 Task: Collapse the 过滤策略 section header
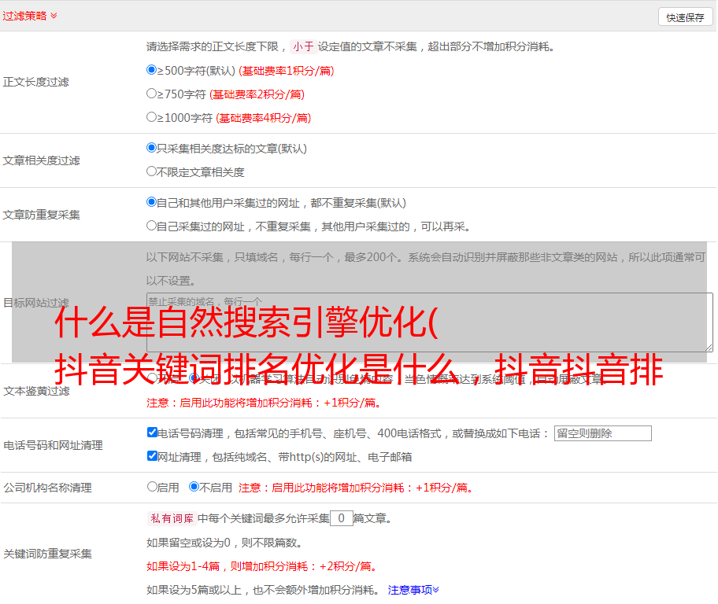tap(30, 16)
